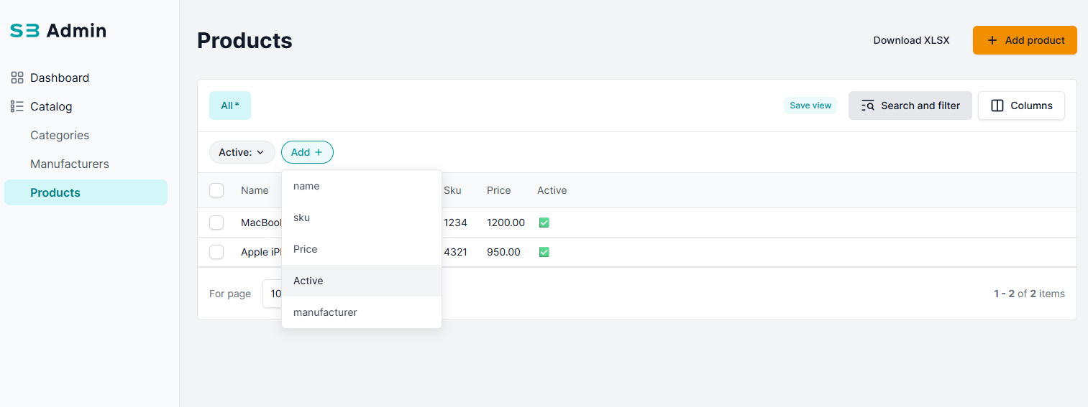Check the Apple product row checkbox
This screenshot has height=407, width=1088.
[216, 252]
